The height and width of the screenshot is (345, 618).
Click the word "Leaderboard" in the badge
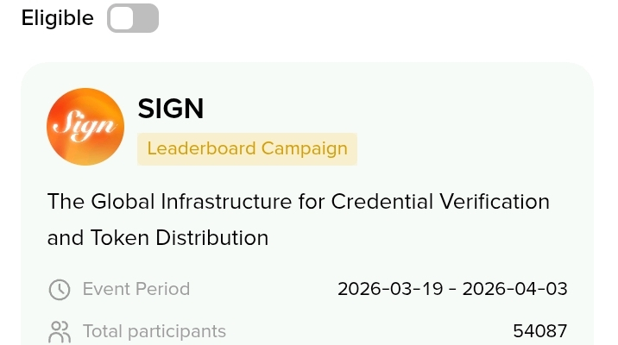click(x=202, y=148)
